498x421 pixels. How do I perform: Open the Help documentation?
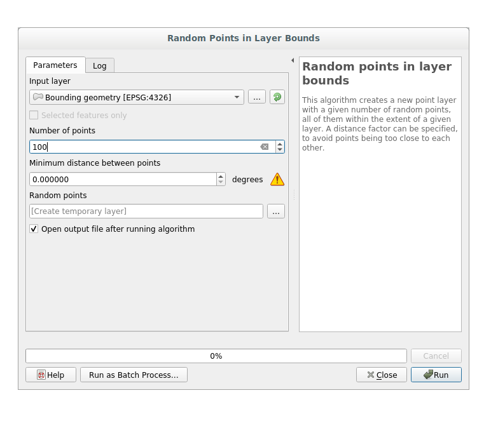(51, 375)
